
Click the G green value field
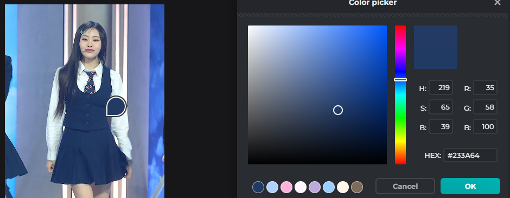(x=485, y=107)
